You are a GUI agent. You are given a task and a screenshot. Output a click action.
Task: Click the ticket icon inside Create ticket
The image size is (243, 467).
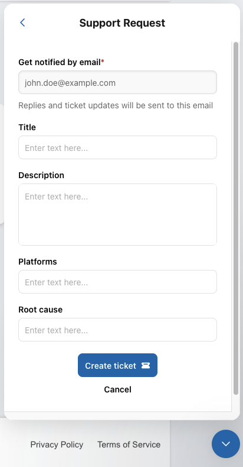tap(145, 365)
